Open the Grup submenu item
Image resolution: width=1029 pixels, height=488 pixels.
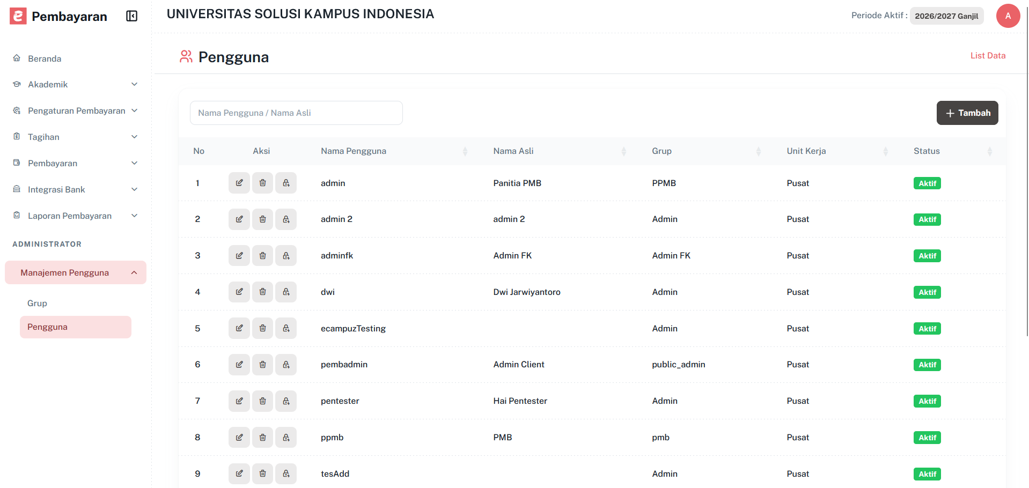(x=37, y=303)
